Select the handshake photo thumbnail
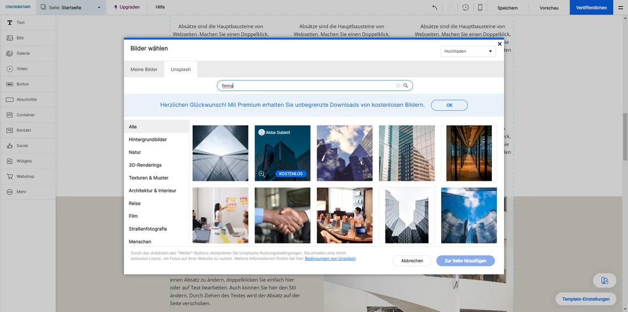628x312 pixels. (283, 216)
